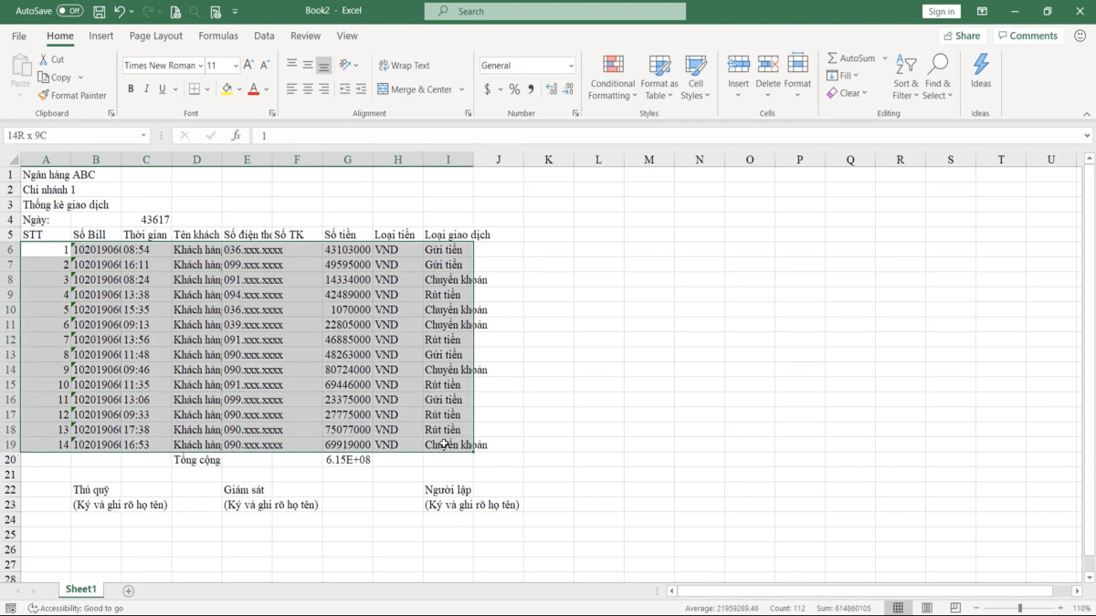This screenshot has width=1096, height=616.
Task: Expand the formula bar chevron
Action: 1087,135
